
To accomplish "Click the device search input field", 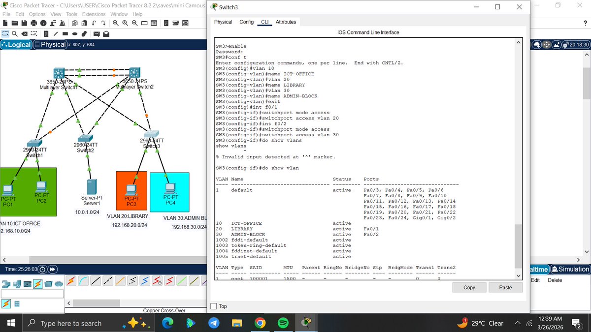I will click(x=32, y=294).
